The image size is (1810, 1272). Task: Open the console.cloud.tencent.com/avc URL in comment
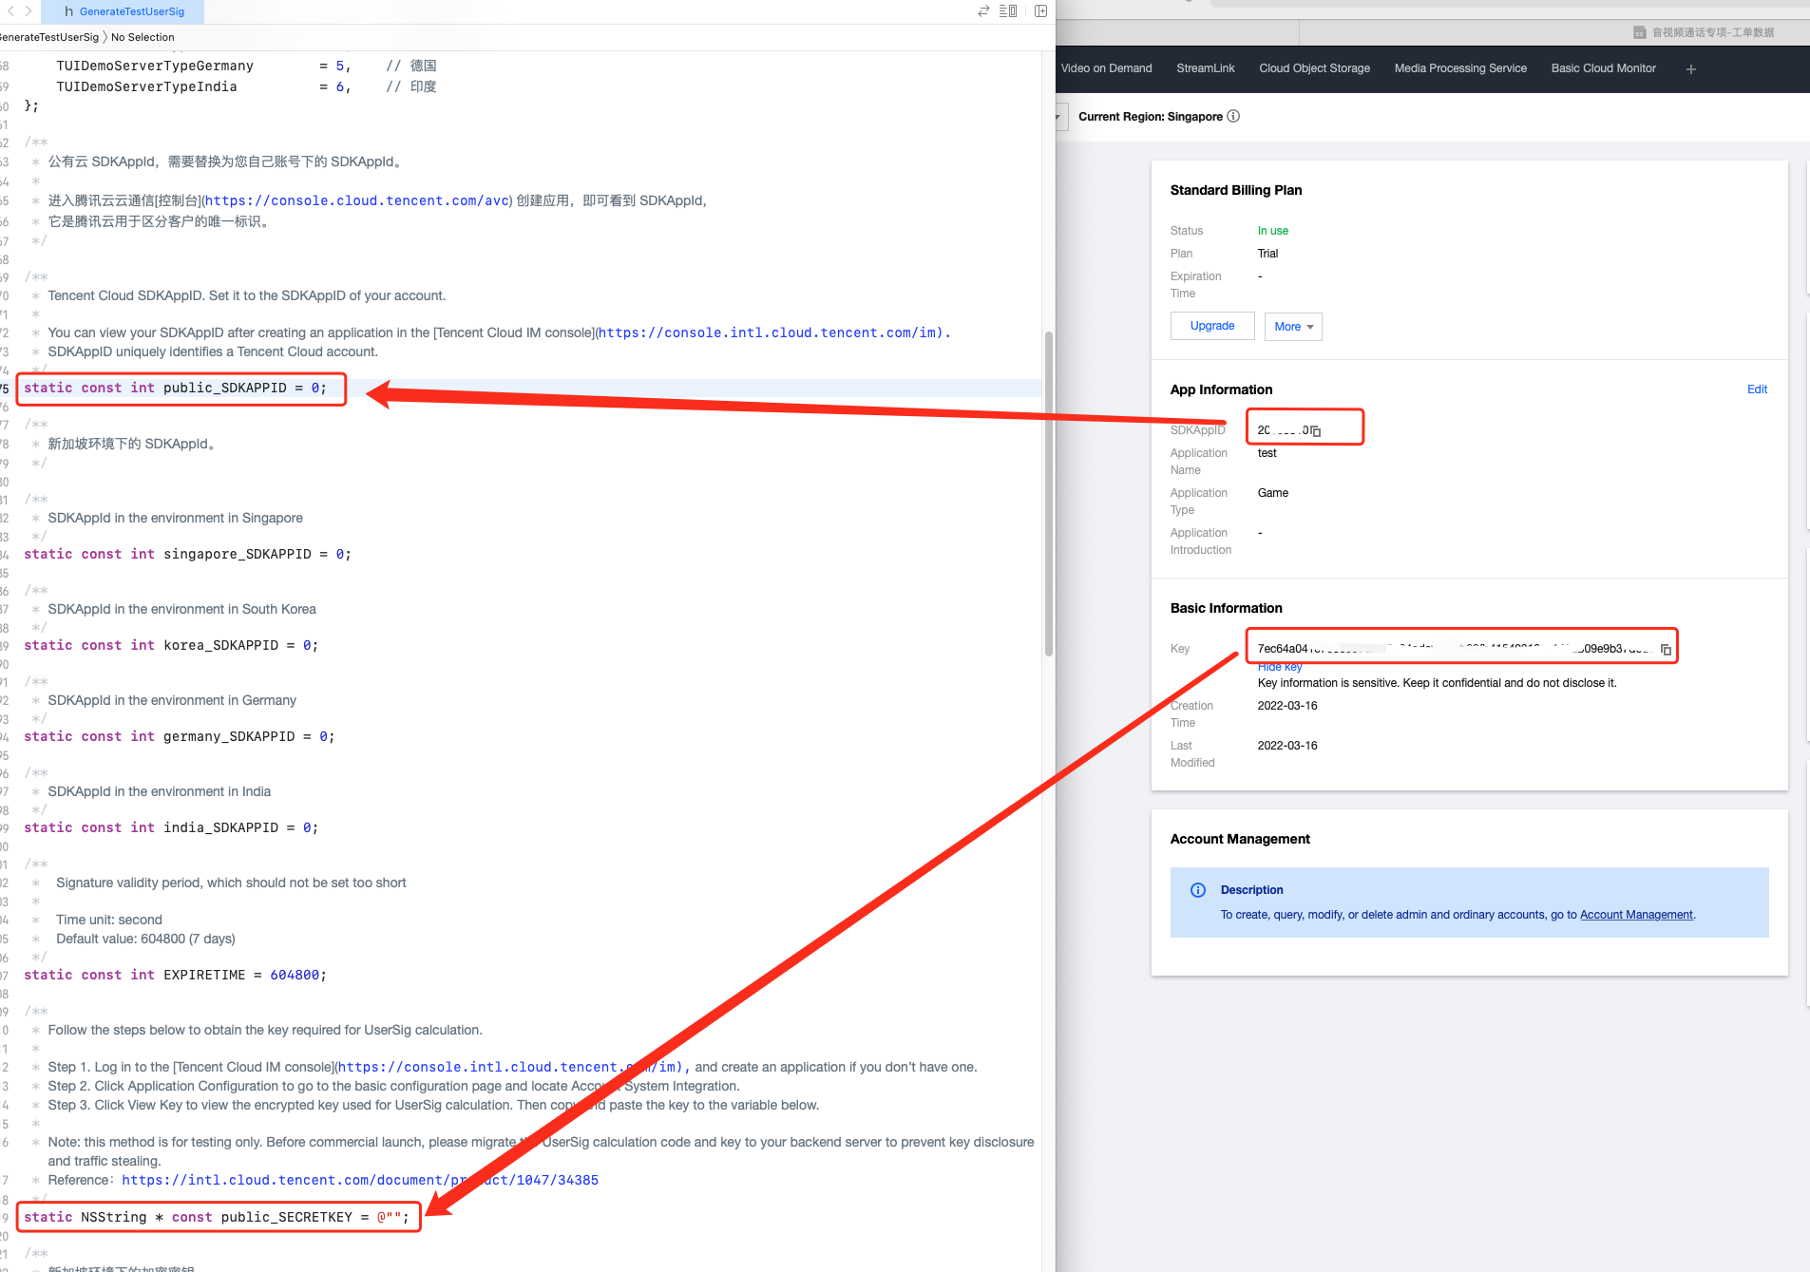pyautogui.click(x=357, y=200)
